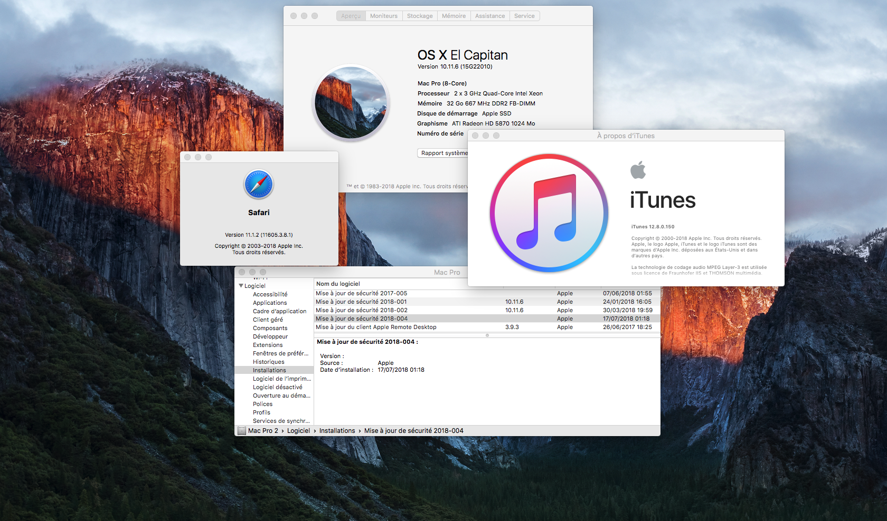Open Services de synchr… in the sidebar
The height and width of the screenshot is (521, 887).
click(281, 421)
